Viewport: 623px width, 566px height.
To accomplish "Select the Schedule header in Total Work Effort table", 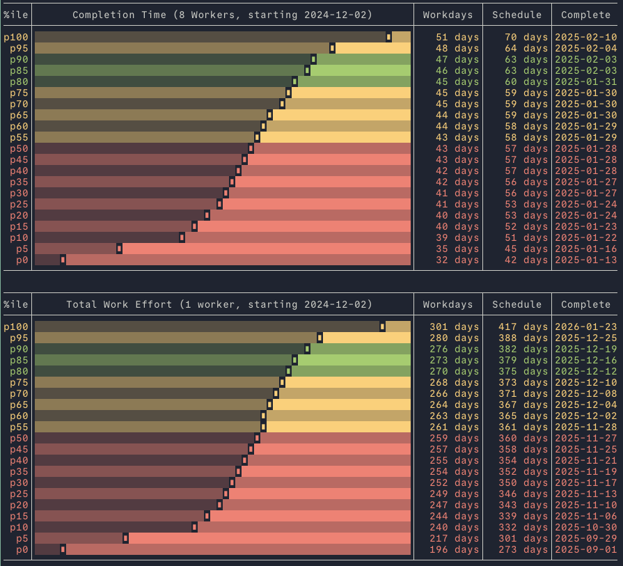I will 517,304.
